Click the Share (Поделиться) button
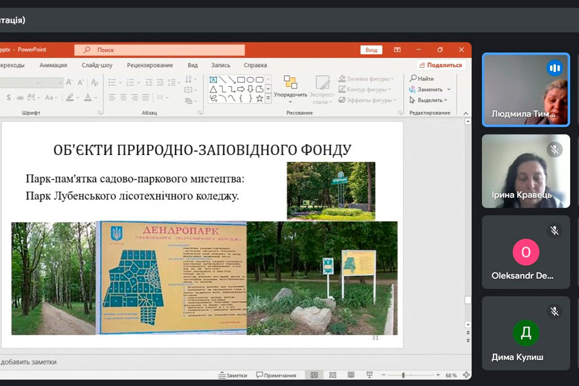Viewport: 579px width, 386px height. [x=441, y=65]
